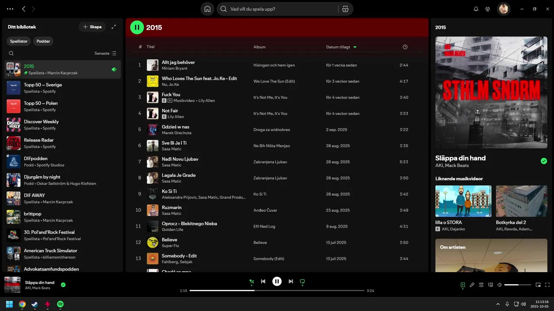Open the DIFpodden podcast
Viewport: 554px width, 311px height.
[x=63, y=162]
